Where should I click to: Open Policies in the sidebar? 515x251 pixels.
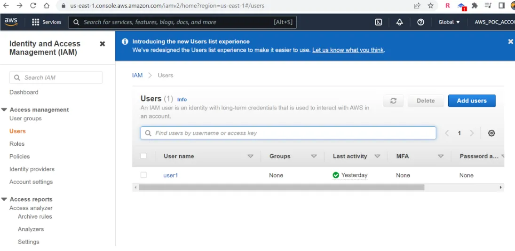(x=19, y=157)
